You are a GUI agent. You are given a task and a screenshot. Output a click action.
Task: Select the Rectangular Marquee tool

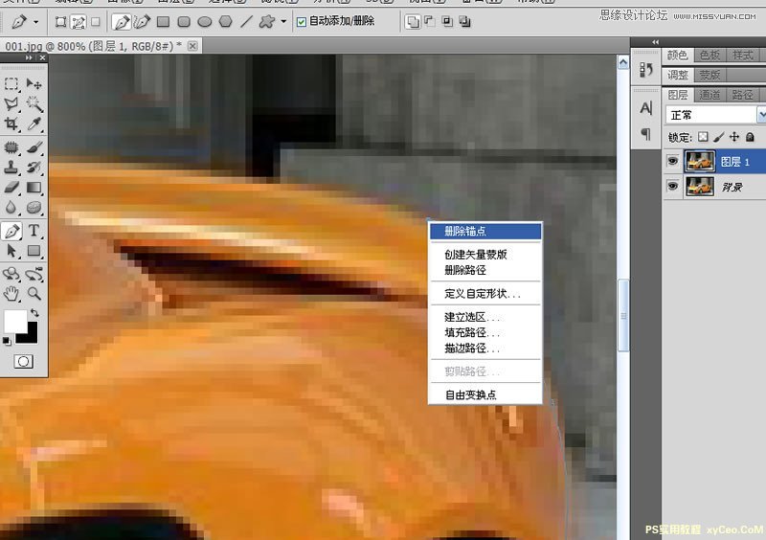coord(11,83)
